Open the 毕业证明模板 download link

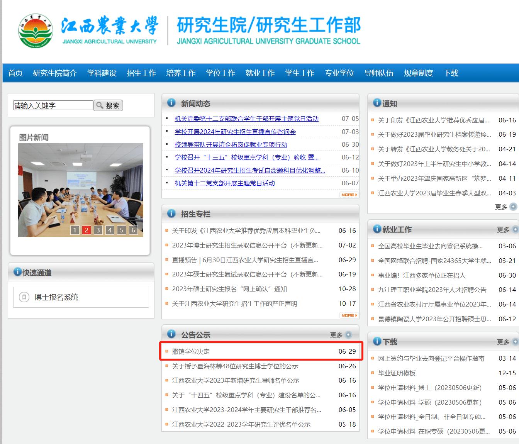click(397, 373)
